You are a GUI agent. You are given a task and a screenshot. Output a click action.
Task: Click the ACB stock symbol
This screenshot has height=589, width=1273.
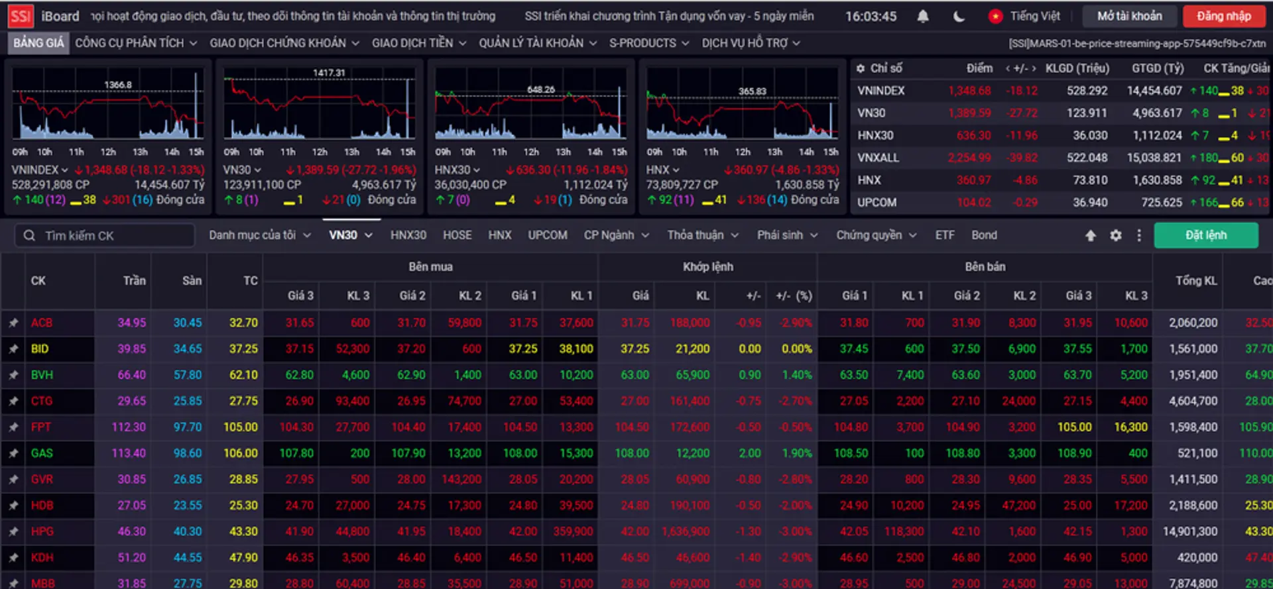(x=41, y=323)
